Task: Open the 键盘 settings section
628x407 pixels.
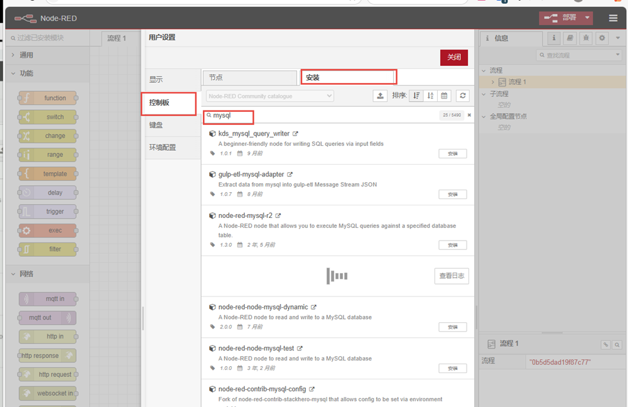Action: tap(173, 126)
